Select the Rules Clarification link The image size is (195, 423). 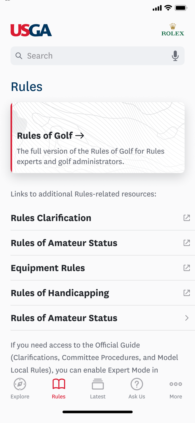pyautogui.click(x=51, y=218)
